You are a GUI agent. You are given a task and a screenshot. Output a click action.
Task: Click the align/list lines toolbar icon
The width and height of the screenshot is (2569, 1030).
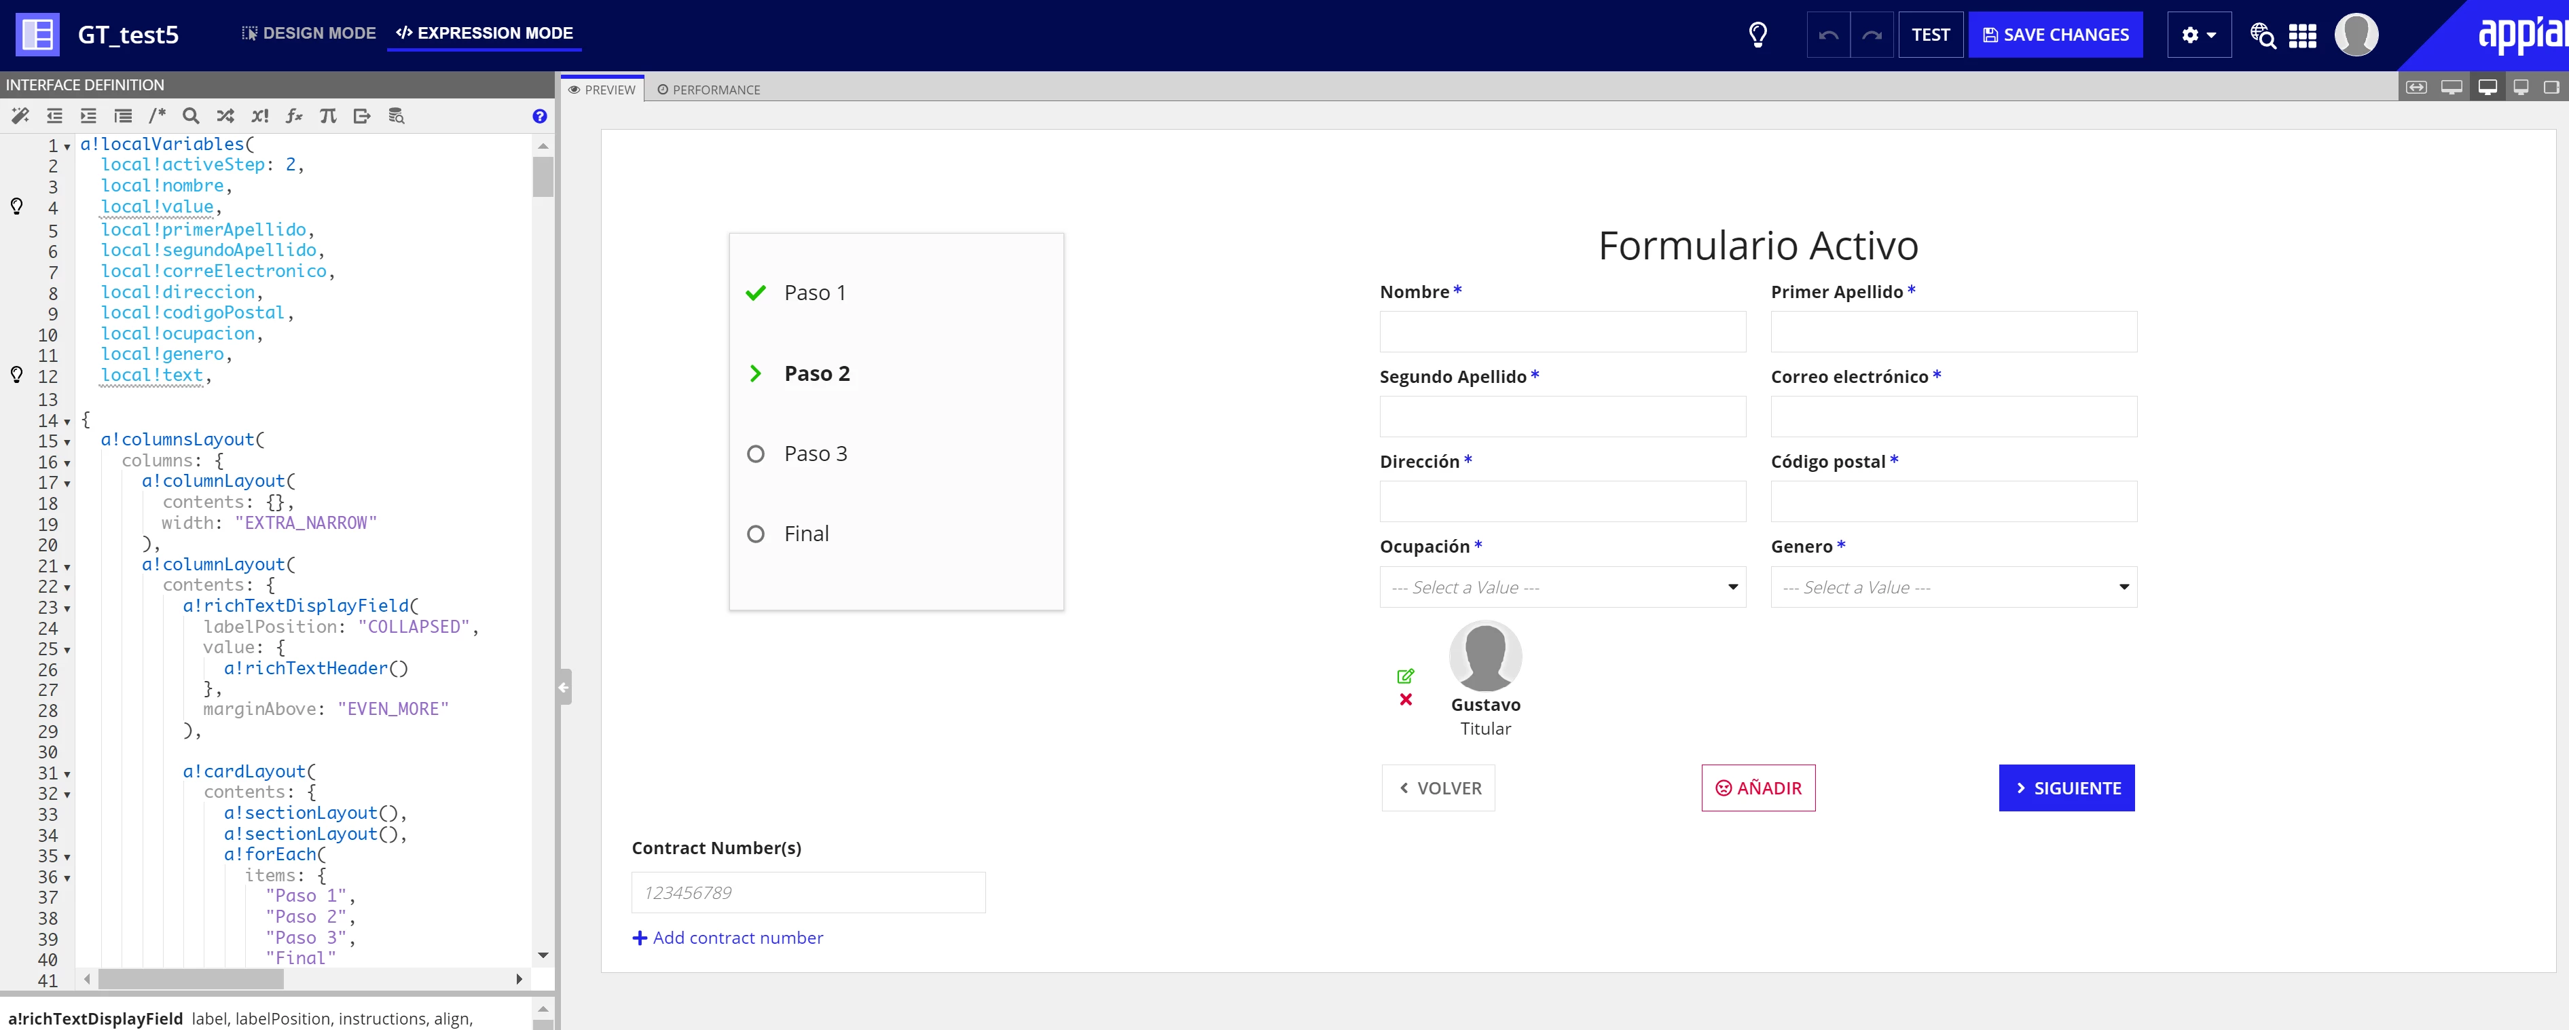123,115
